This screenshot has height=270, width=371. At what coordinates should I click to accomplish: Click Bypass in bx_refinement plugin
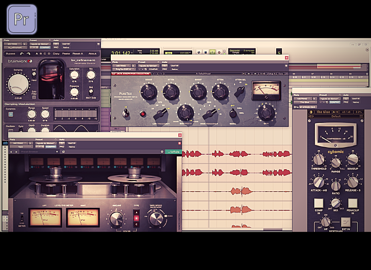pyautogui.click(x=10, y=54)
